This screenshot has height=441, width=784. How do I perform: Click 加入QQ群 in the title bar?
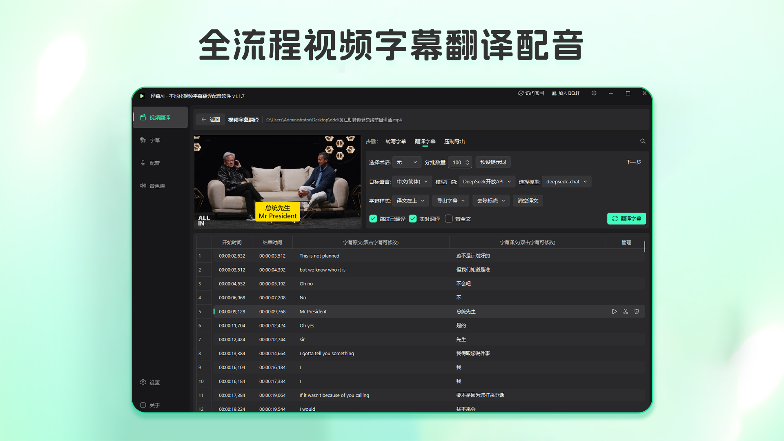tap(566, 94)
